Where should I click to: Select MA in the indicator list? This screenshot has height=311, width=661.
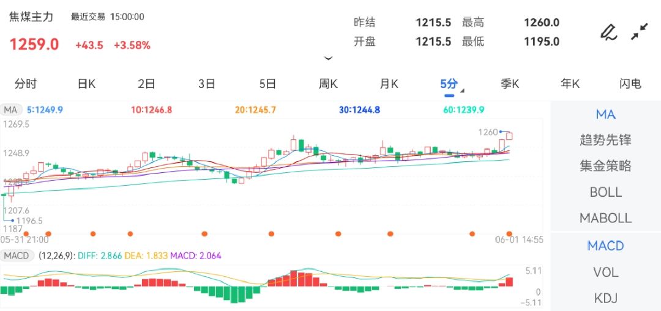605,114
